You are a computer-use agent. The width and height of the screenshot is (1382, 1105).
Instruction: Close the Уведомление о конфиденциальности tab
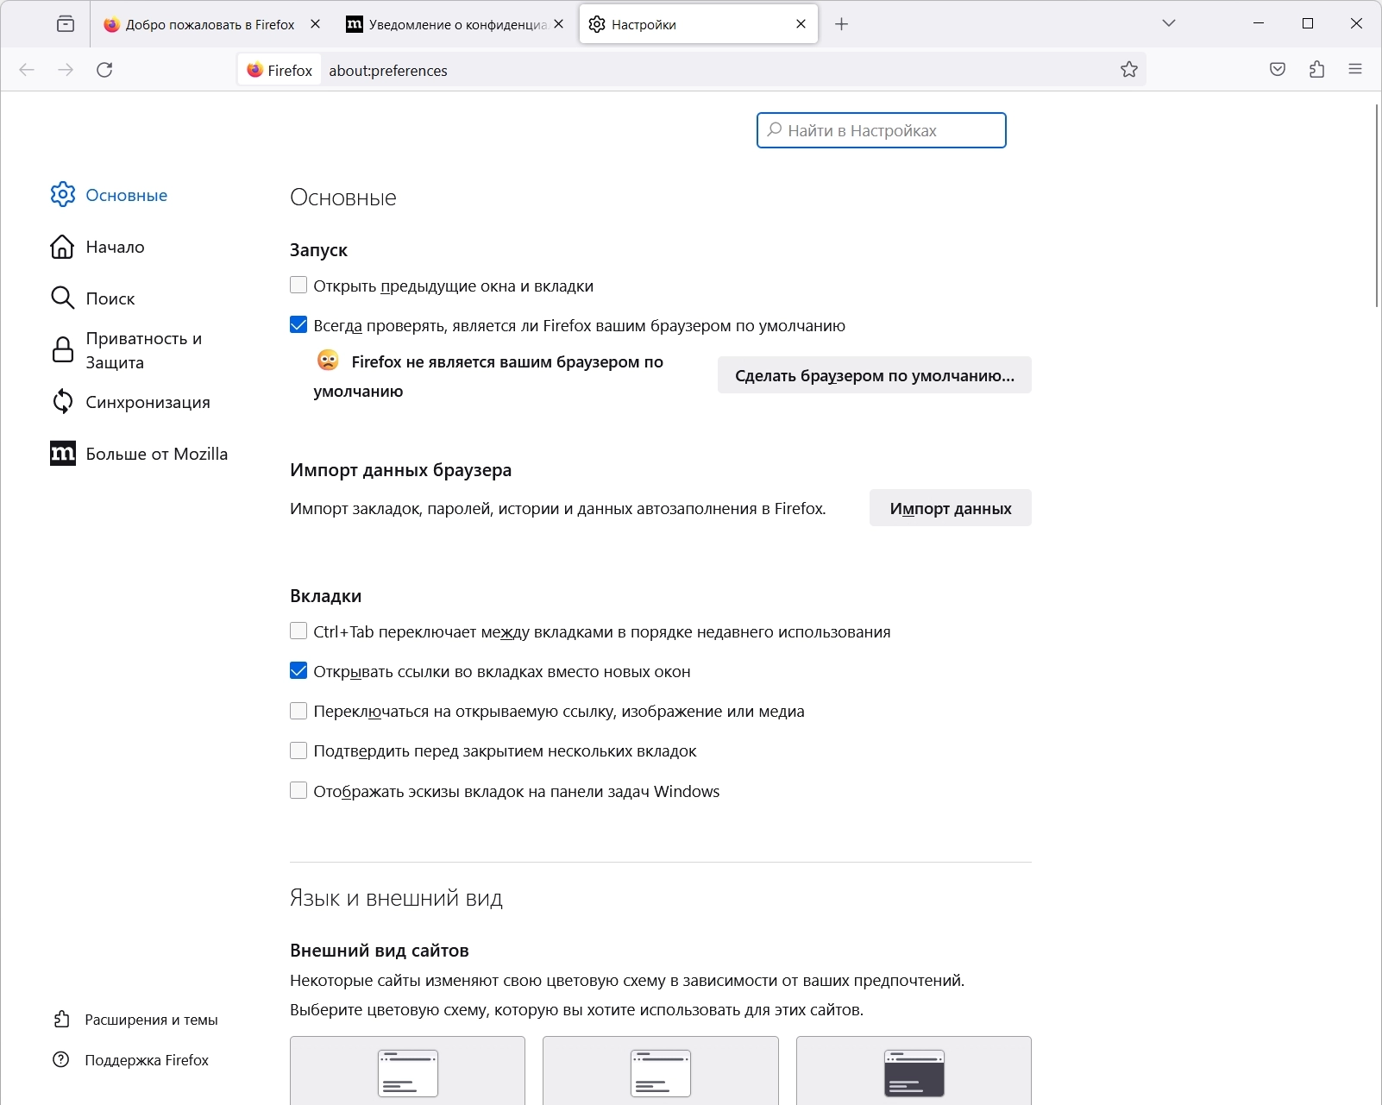559,24
